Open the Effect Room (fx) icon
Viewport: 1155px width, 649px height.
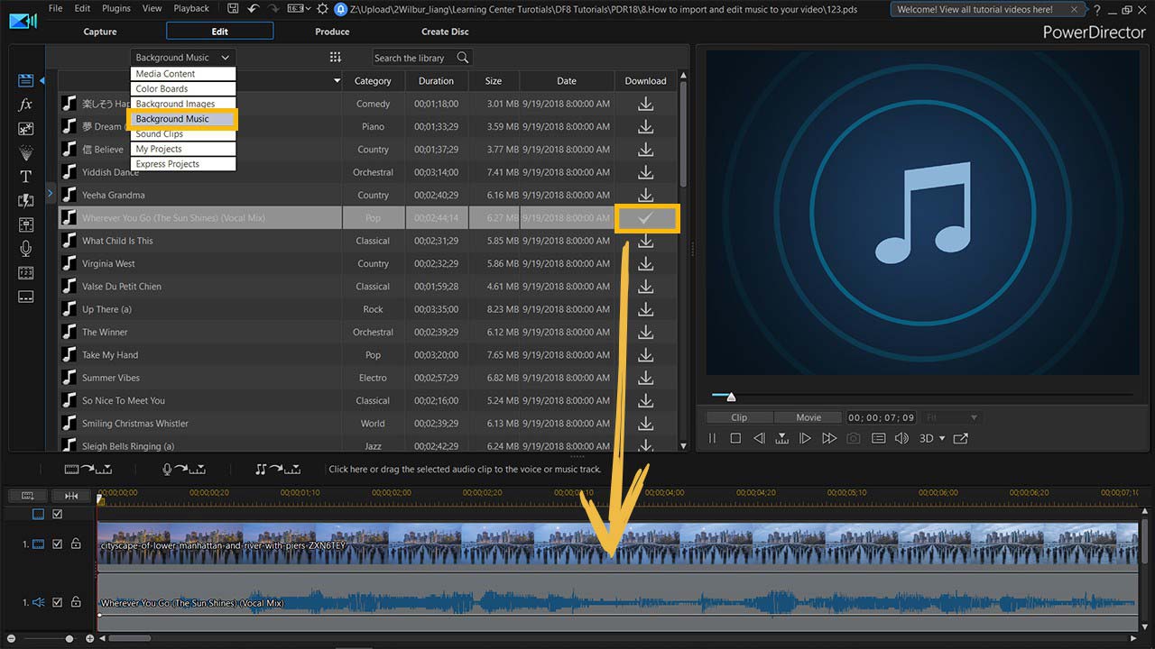coord(25,105)
